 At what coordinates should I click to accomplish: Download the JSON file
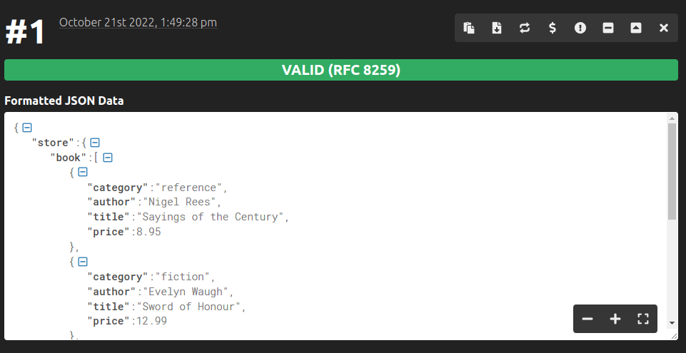tap(497, 28)
